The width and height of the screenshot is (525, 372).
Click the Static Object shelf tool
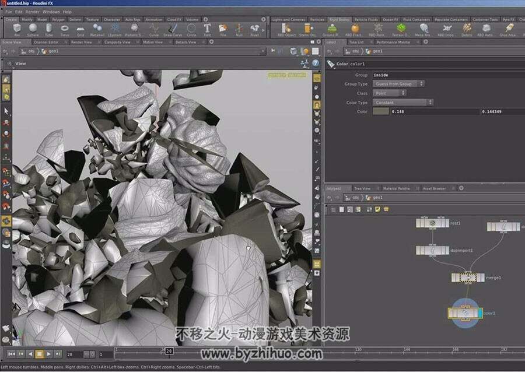click(307, 29)
